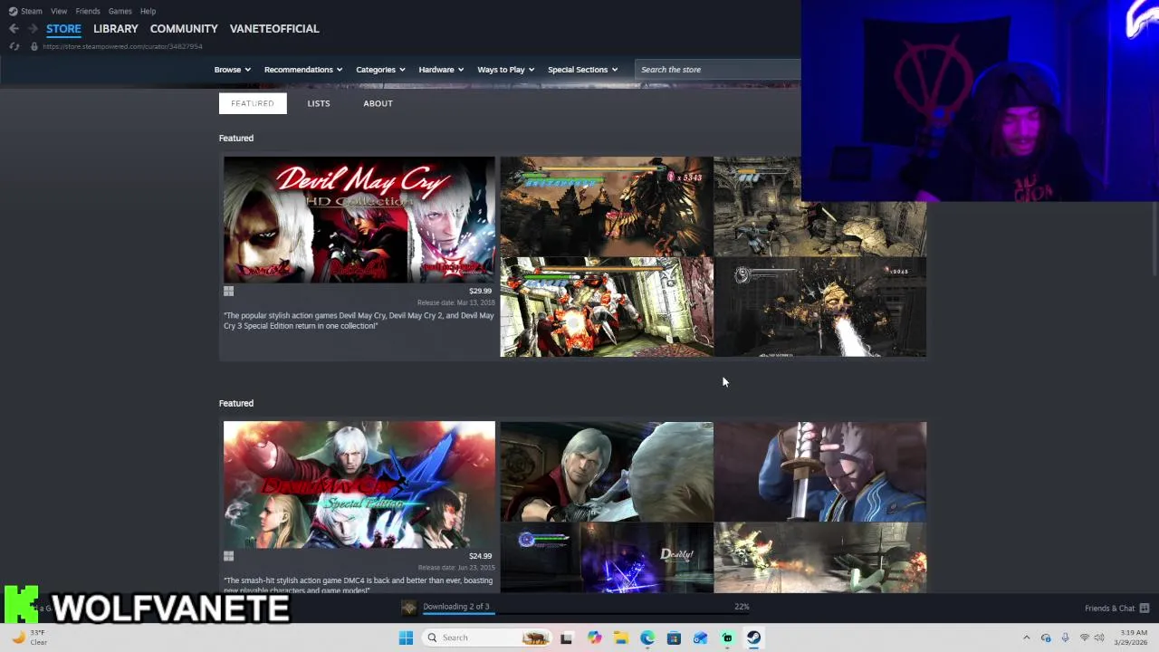Open the Steam menu

pos(25,11)
